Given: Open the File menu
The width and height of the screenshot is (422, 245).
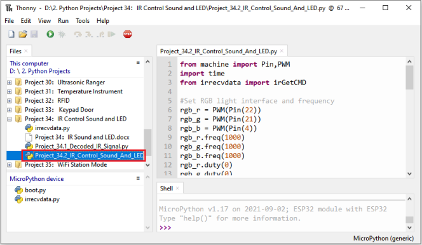Looking at the screenshot, I should point(9,21).
